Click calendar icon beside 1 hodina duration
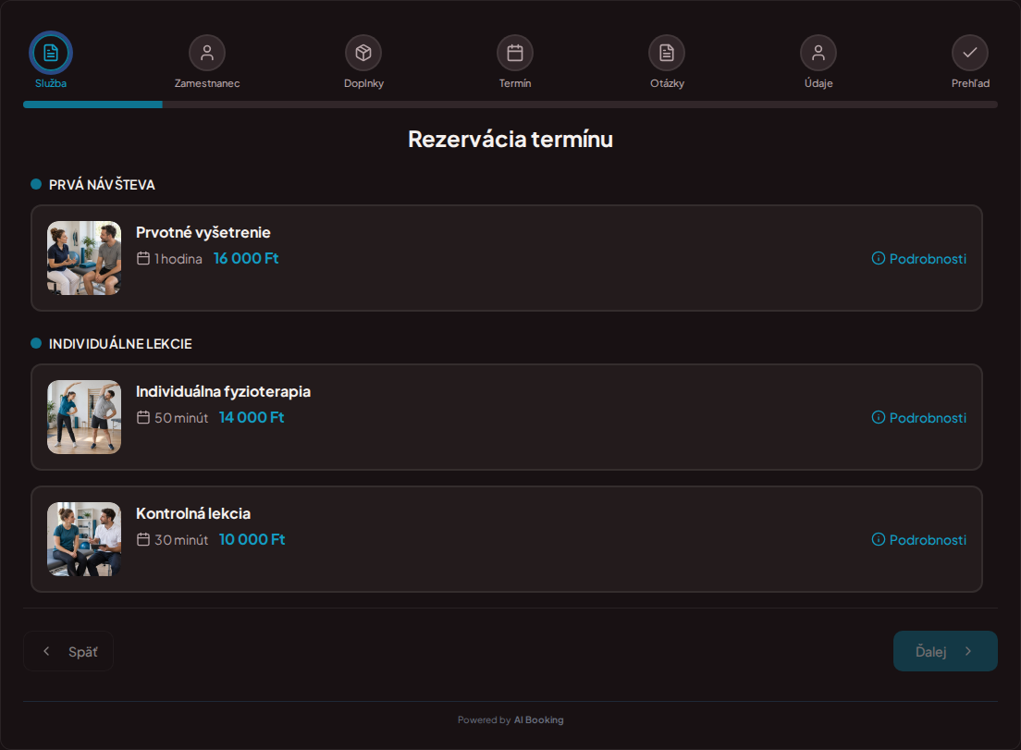 click(x=143, y=258)
